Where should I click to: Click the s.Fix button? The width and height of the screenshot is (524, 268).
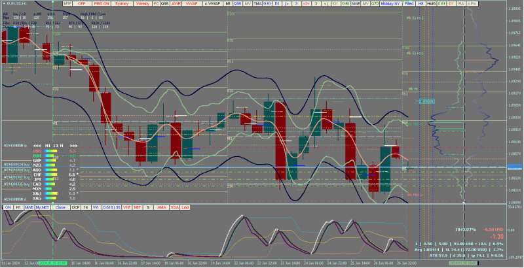[472, 4]
